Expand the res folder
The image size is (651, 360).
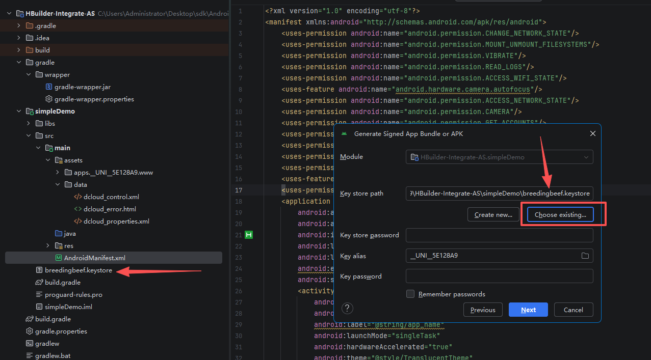pos(48,245)
